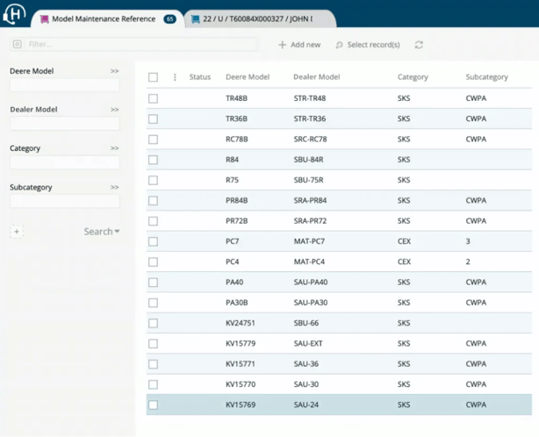Click the three-dot column options icon
Image resolution: width=539 pixels, height=437 pixels.
[175, 77]
